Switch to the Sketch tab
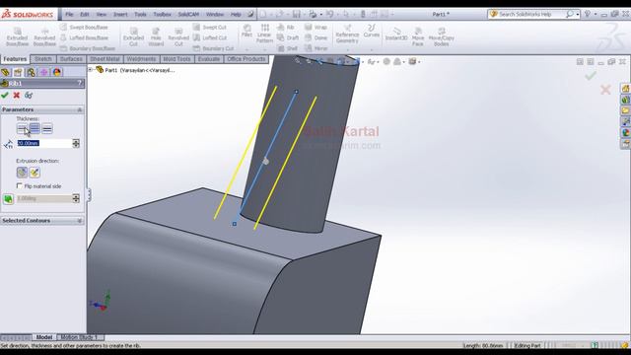631x355 pixels. coord(43,59)
